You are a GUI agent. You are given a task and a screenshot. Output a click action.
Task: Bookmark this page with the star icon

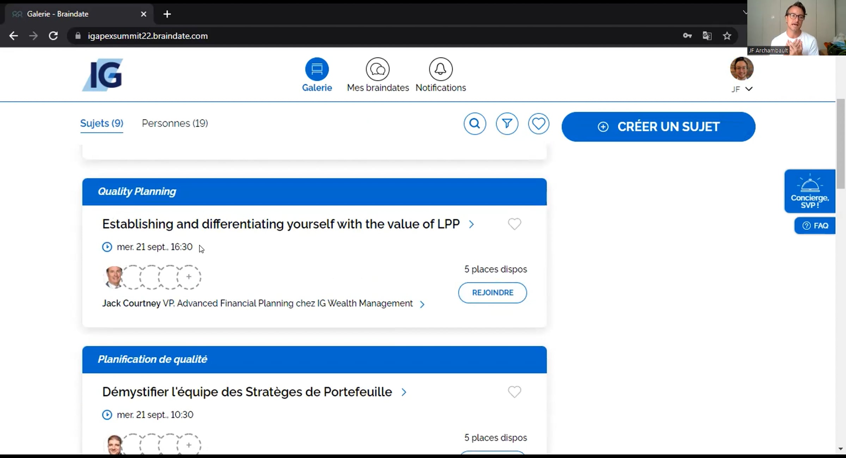point(727,36)
